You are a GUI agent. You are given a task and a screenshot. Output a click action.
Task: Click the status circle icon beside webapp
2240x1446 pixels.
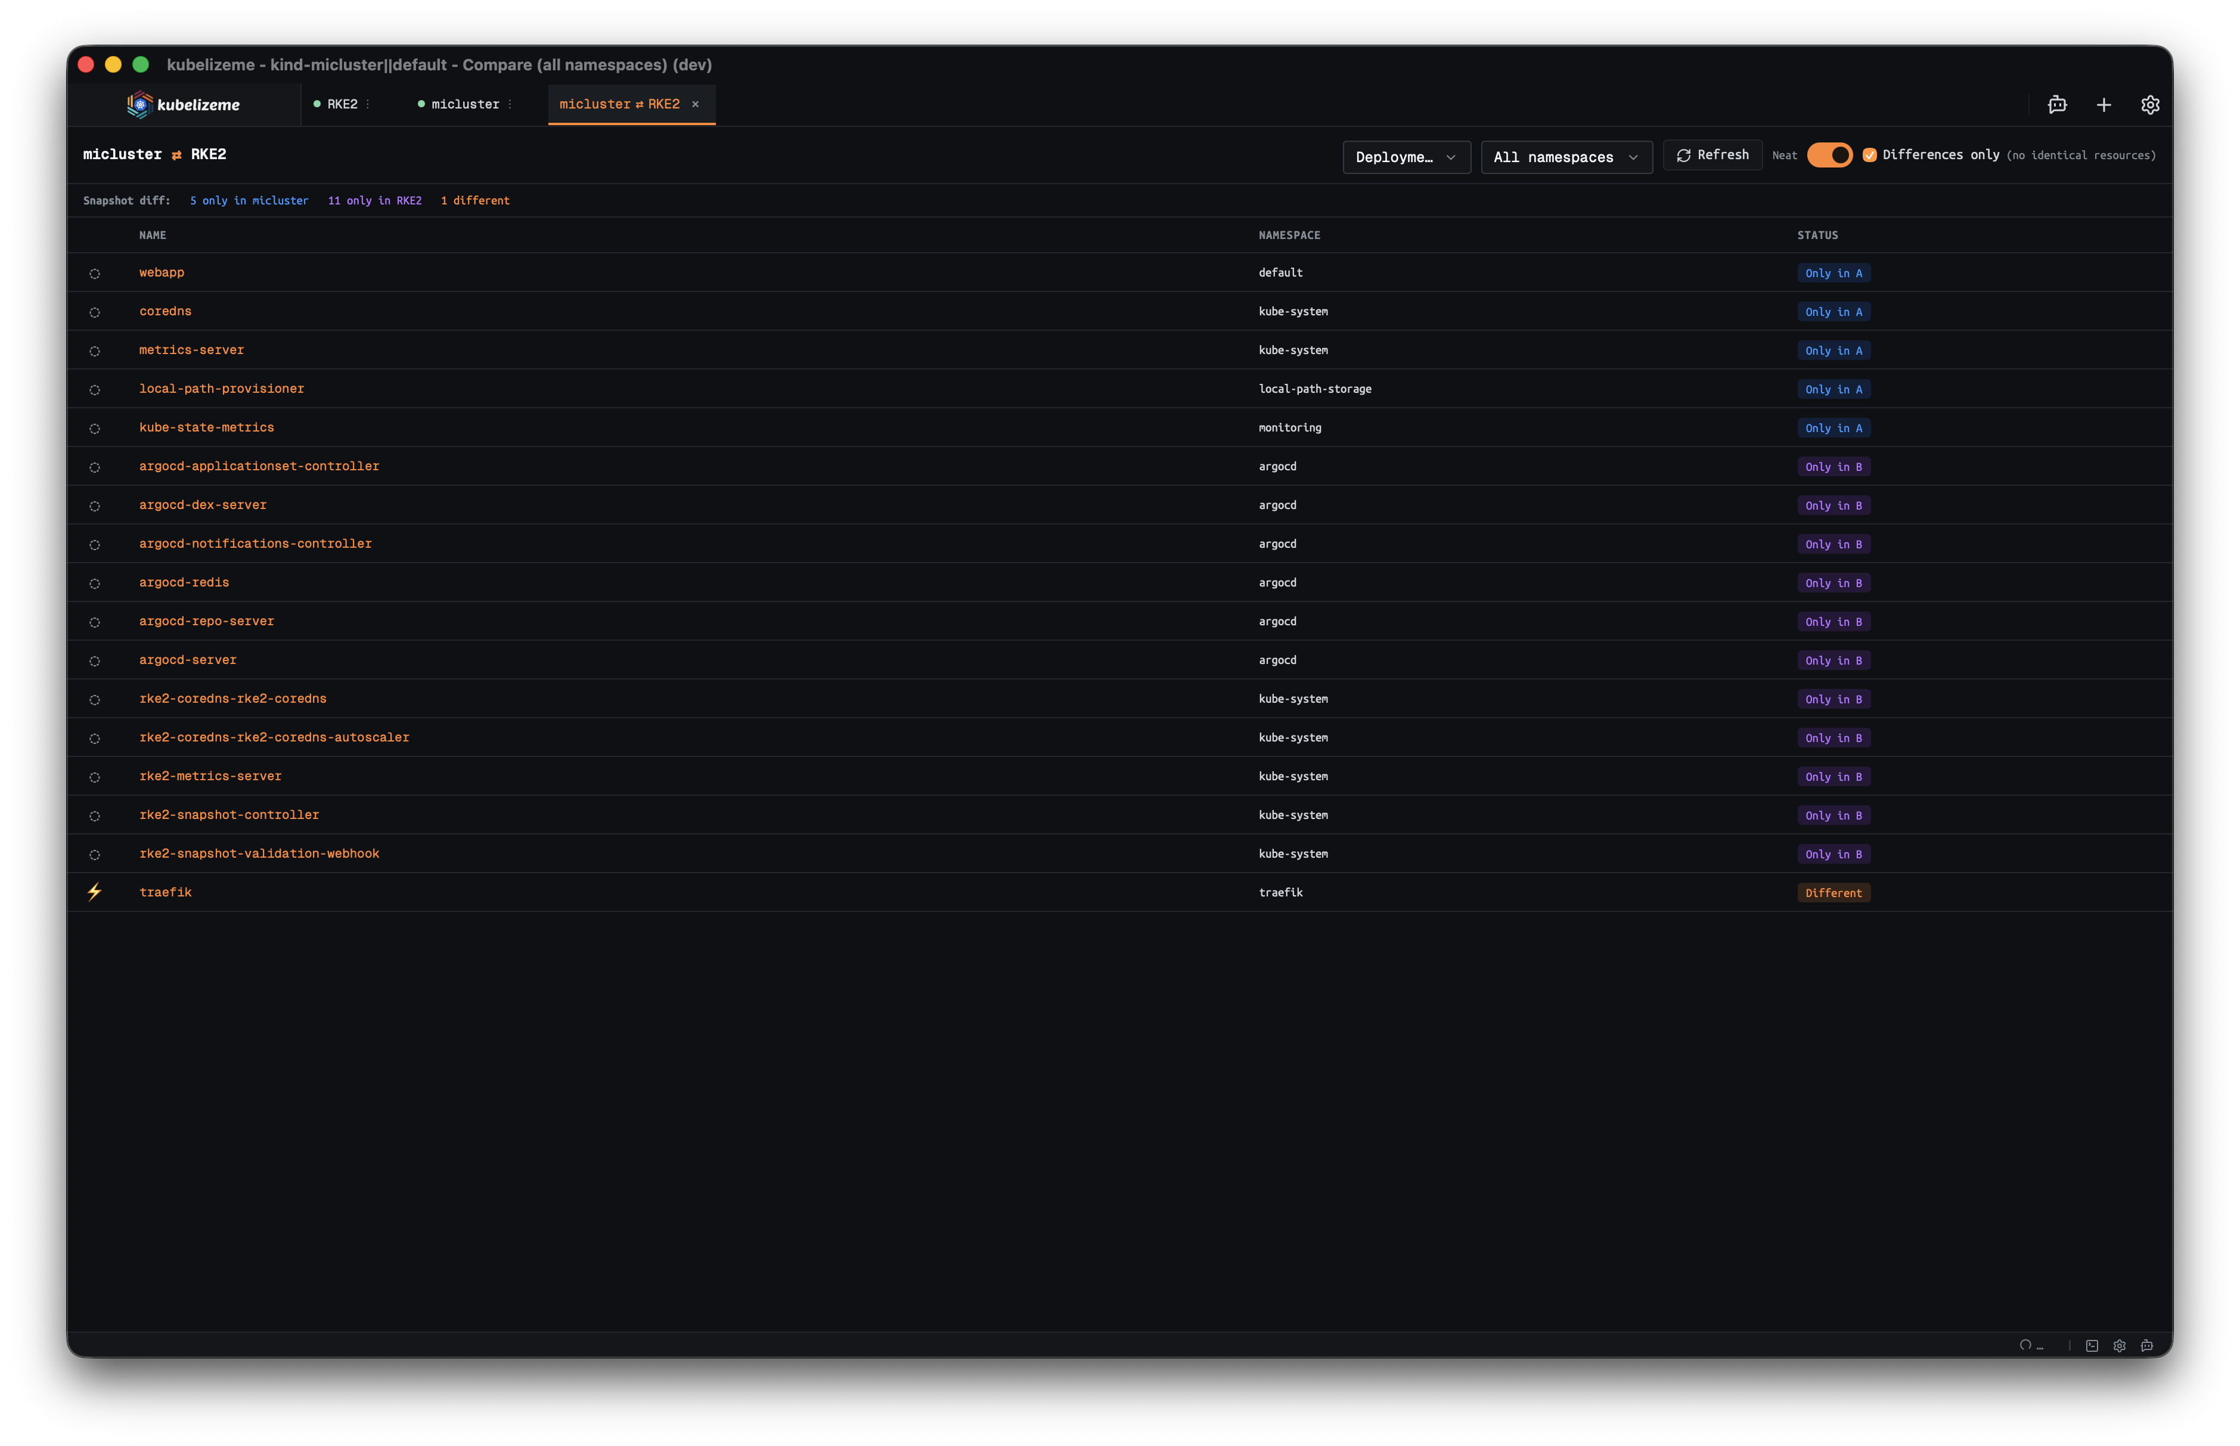(95, 273)
